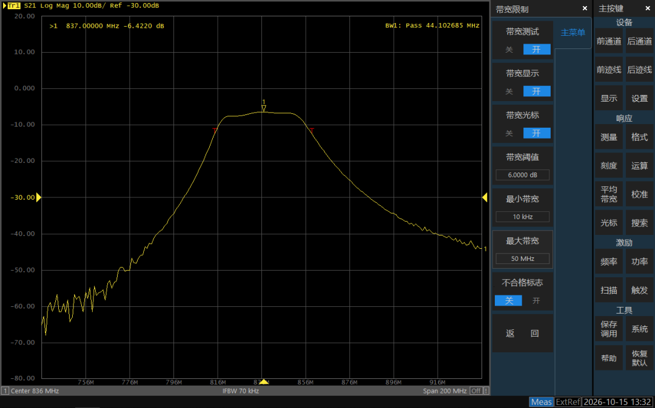Viewport: 655px width, 408px height.
Task: Click the yellow center frequency marker at bottom axis
Action: pyautogui.click(x=264, y=381)
